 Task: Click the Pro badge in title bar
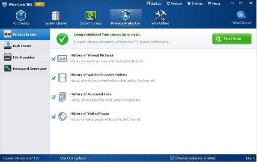click(x=39, y=4)
